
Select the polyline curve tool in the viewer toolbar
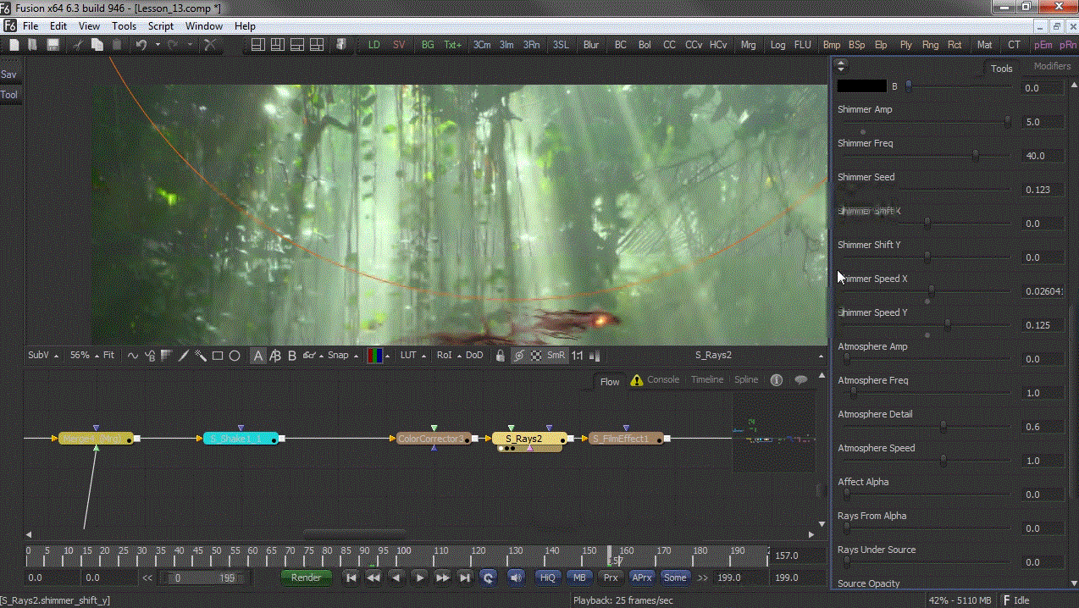pos(133,356)
